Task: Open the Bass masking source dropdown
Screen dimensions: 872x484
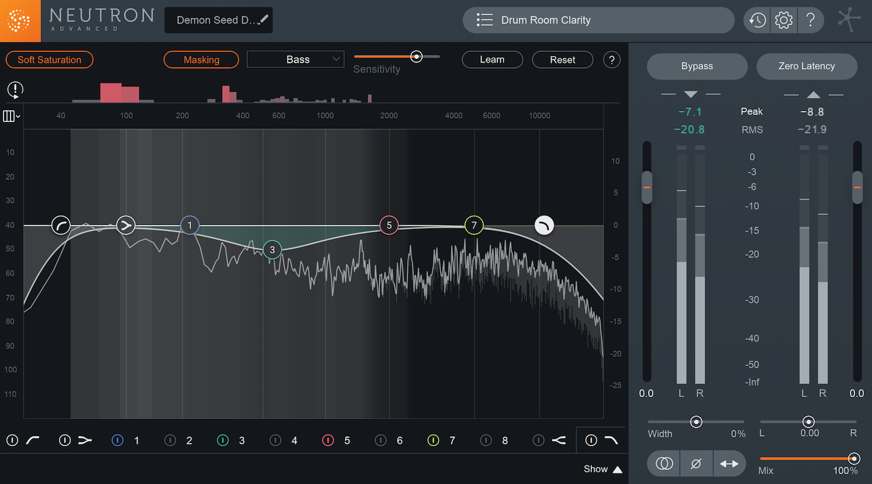Action: click(295, 59)
